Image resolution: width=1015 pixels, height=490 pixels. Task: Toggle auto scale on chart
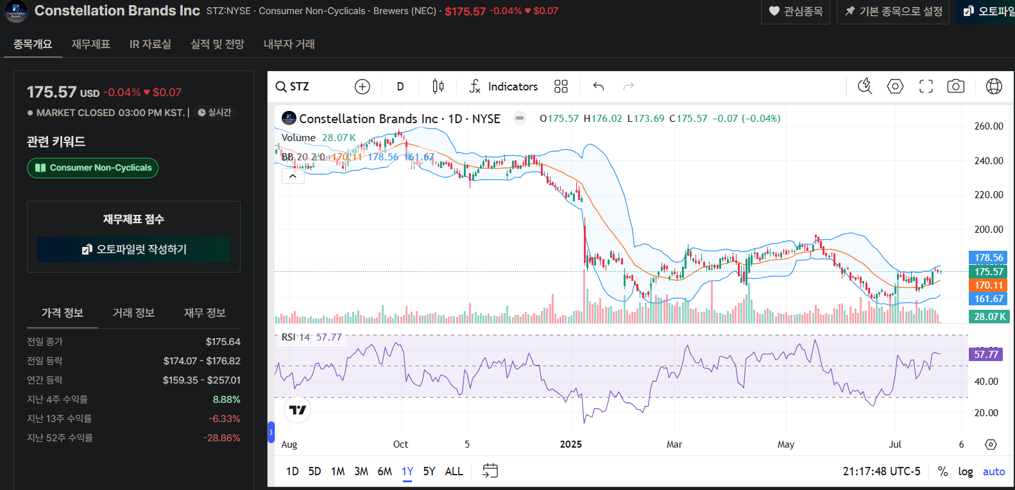pyautogui.click(x=994, y=471)
